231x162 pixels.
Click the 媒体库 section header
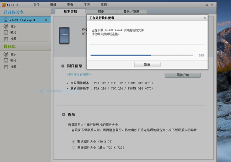(10, 47)
